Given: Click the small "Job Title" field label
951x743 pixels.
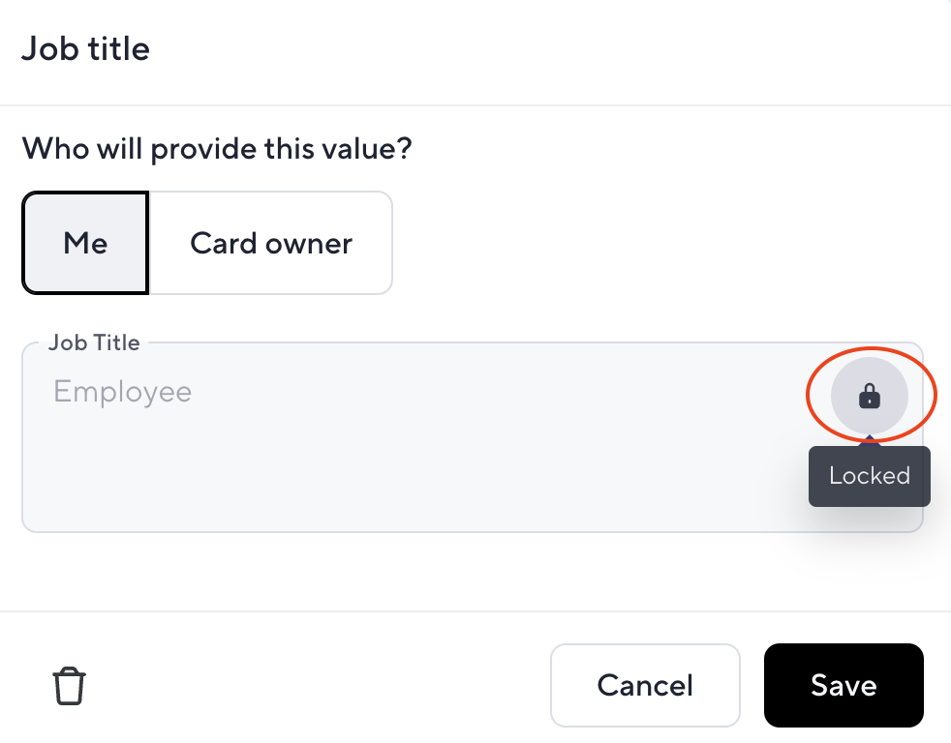Looking at the screenshot, I should (94, 342).
